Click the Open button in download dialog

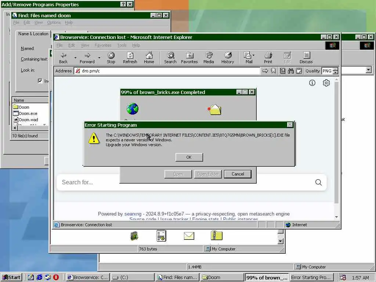pyautogui.click(x=178, y=174)
